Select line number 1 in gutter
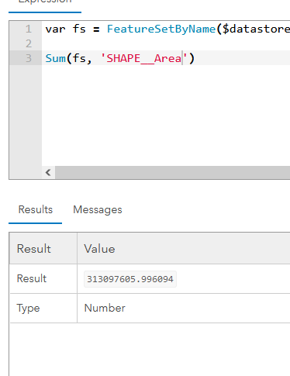 click(x=29, y=29)
